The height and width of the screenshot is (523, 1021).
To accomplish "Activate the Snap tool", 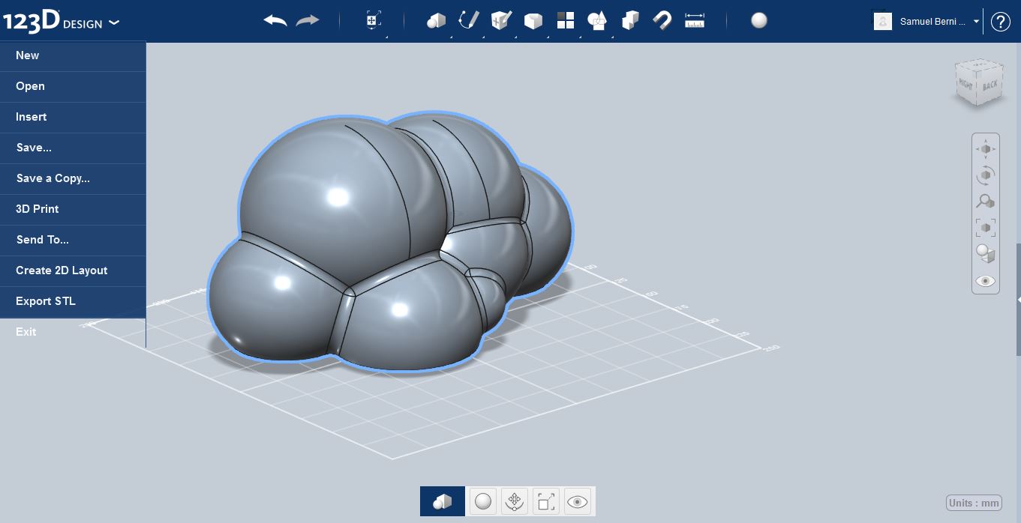I will click(x=662, y=20).
